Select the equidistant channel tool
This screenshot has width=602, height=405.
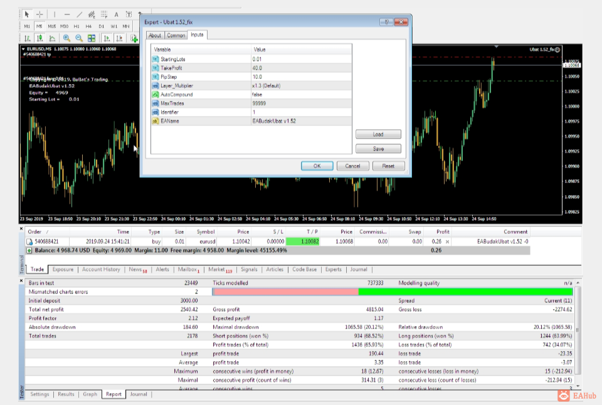92,14
